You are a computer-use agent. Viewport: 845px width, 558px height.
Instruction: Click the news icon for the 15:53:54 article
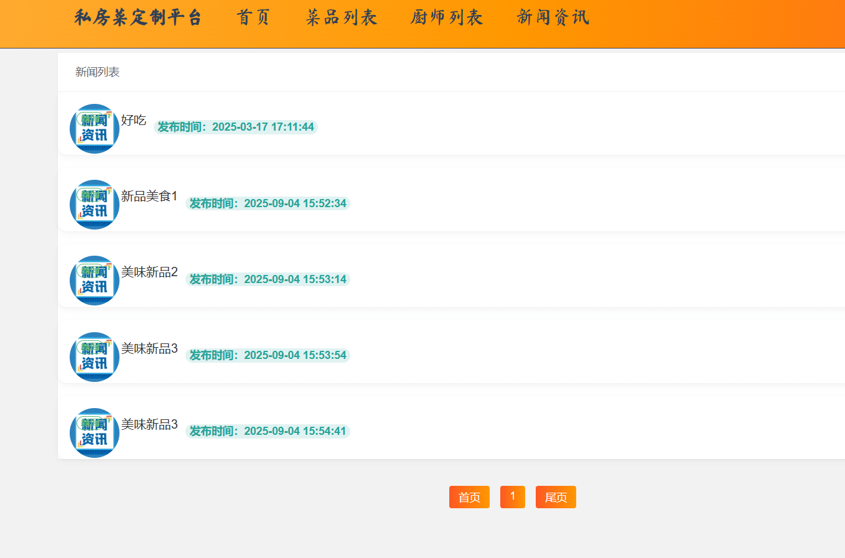[95, 357]
